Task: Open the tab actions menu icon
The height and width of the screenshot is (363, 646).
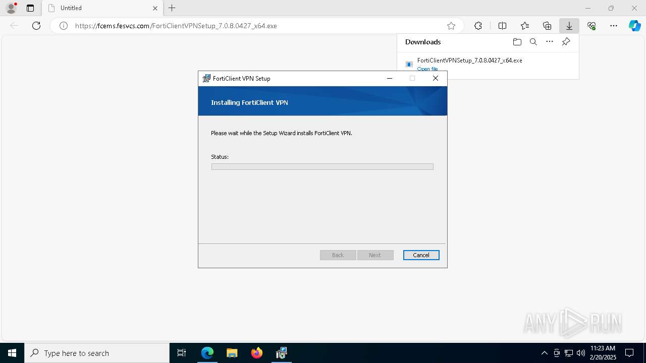Action: click(x=30, y=8)
